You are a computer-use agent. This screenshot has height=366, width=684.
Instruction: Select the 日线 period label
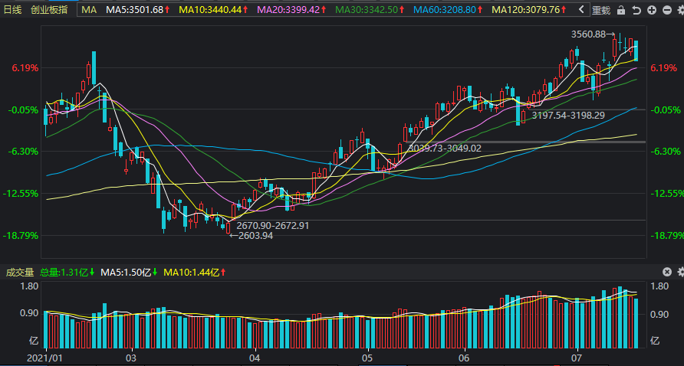[12, 10]
